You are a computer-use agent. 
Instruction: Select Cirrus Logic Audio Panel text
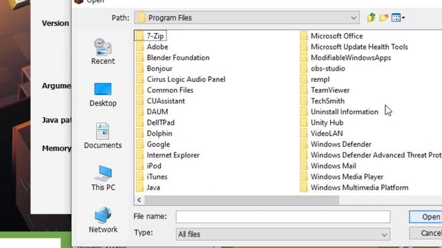[186, 79]
